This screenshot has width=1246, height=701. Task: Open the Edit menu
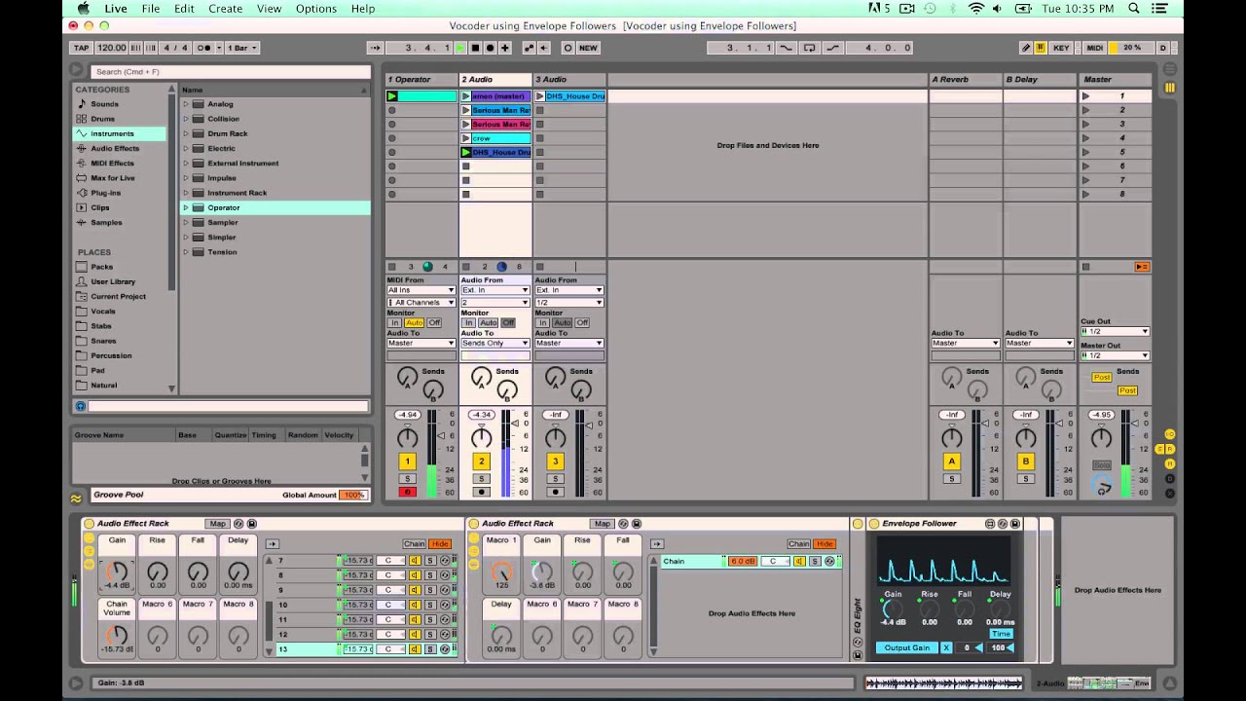(x=184, y=9)
